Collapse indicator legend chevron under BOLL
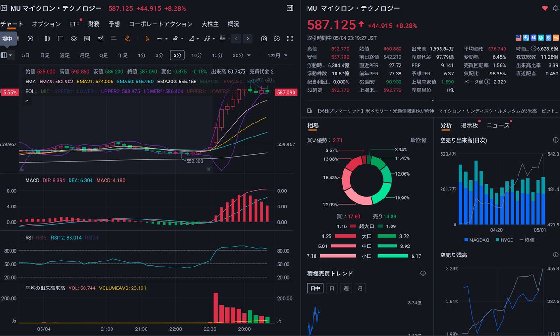 pos(27,101)
